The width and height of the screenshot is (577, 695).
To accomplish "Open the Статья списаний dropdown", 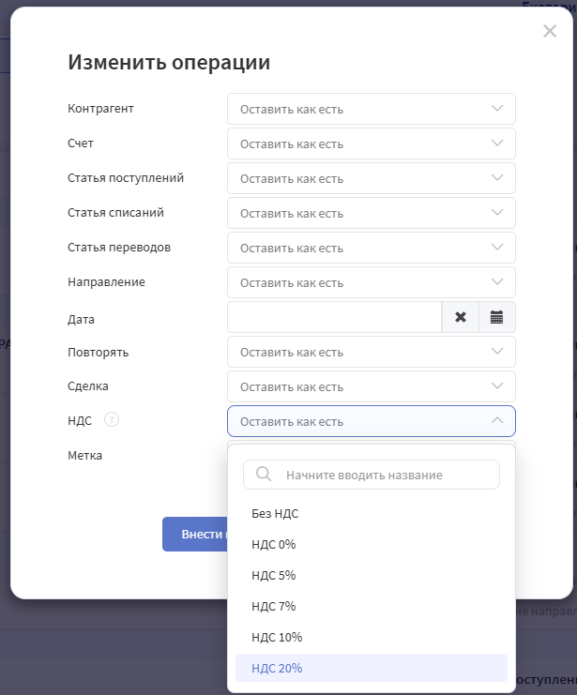I will tap(371, 213).
